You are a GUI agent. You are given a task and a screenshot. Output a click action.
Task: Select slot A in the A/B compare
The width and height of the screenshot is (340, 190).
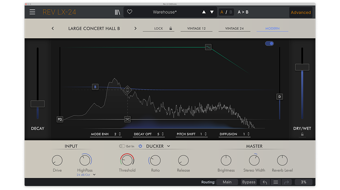click(221, 12)
